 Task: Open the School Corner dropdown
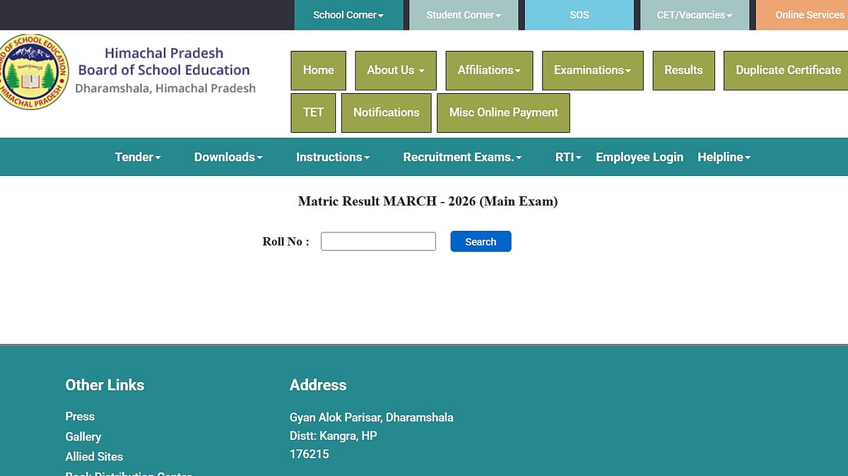click(x=348, y=15)
